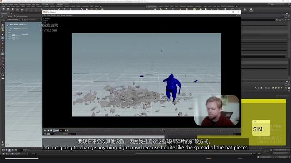Viewport: 291px width, 163px height.
Task: Click MPlay jump-to-last-frame button
Action: pyautogui.click(x=57, y=130)
